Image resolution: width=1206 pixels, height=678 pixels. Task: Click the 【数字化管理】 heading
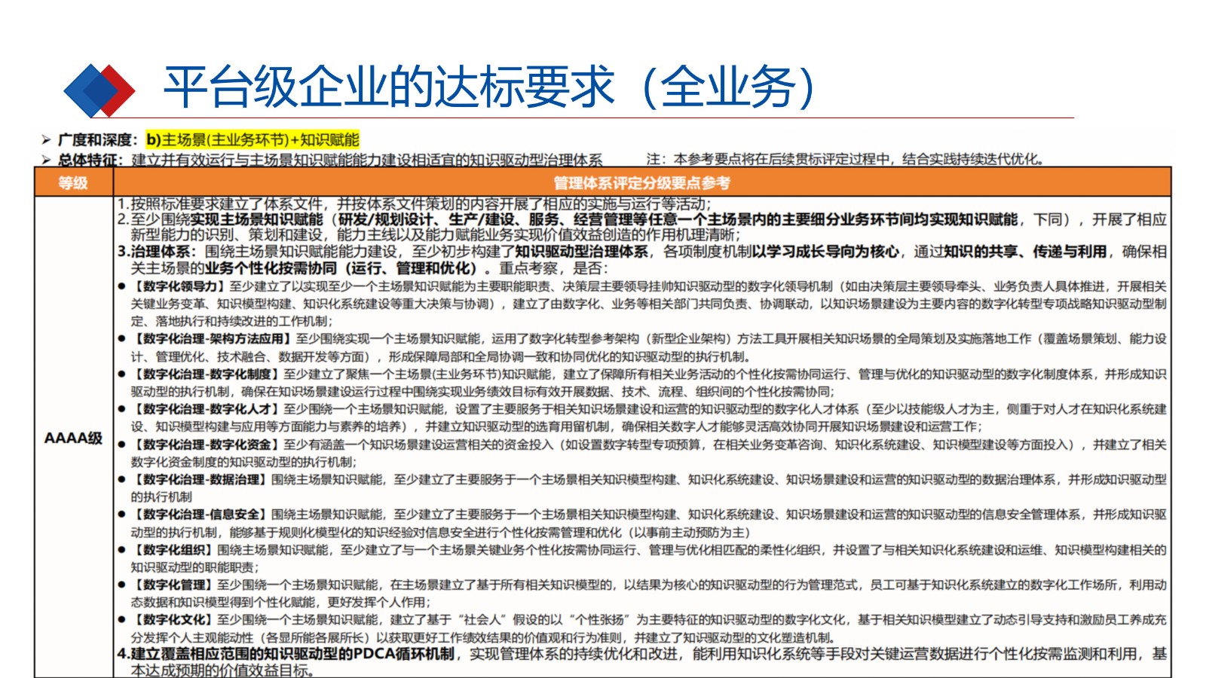click(x=174, y=585)
